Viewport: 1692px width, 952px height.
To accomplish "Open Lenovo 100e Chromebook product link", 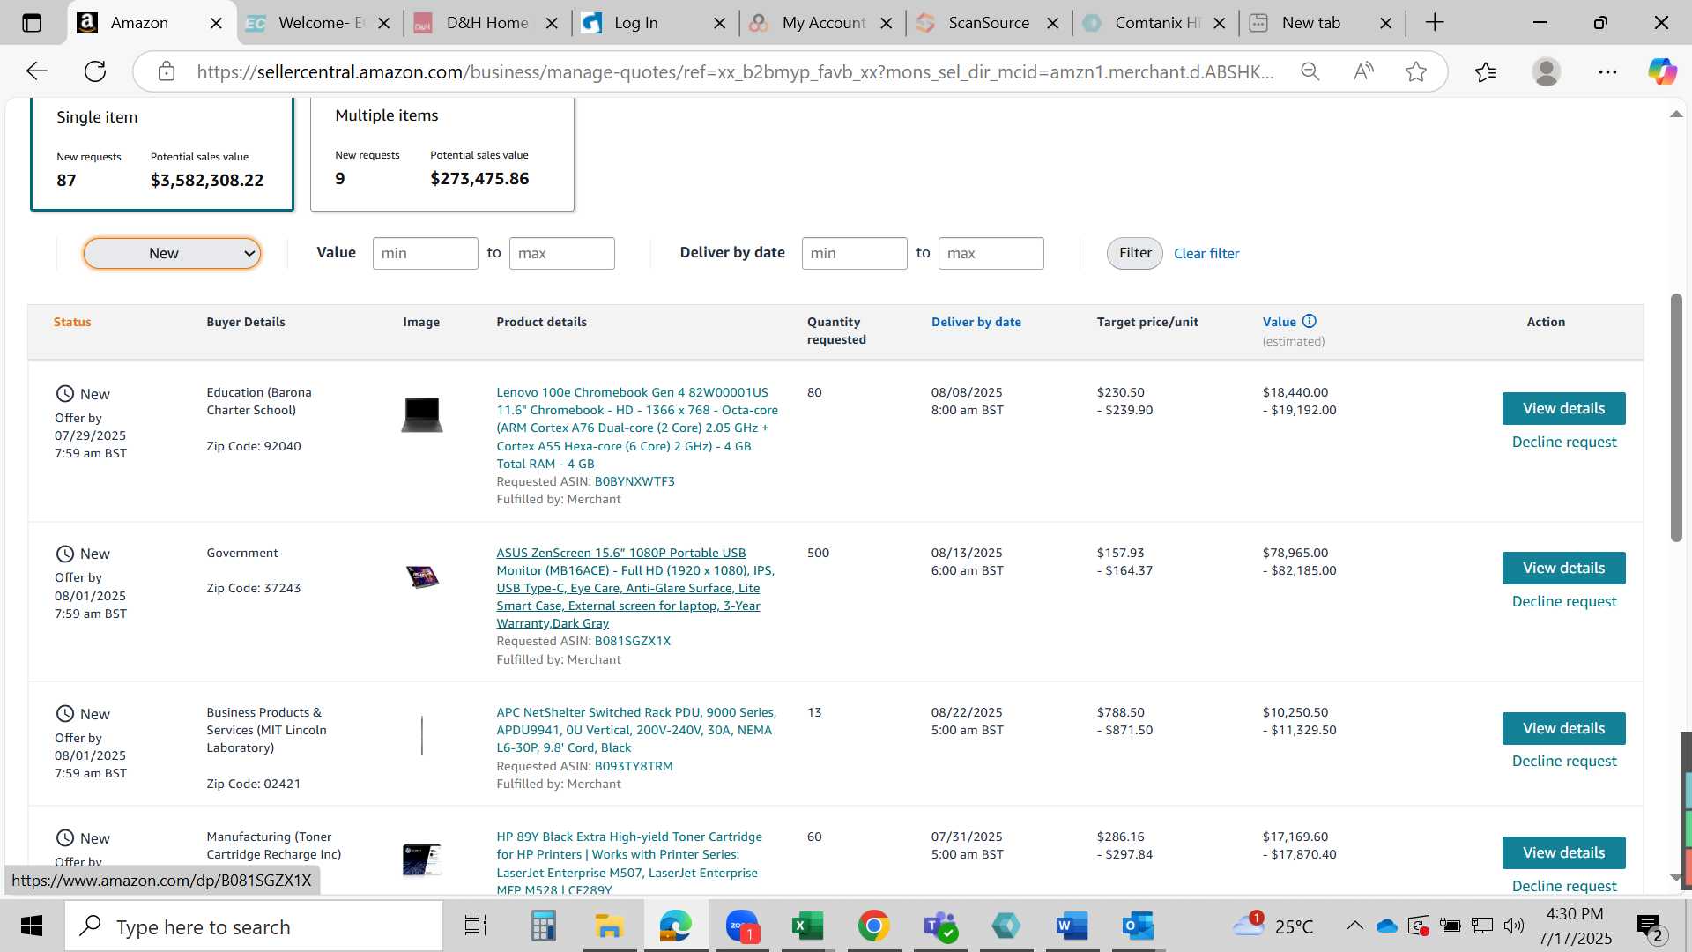I will coord(637,428).
